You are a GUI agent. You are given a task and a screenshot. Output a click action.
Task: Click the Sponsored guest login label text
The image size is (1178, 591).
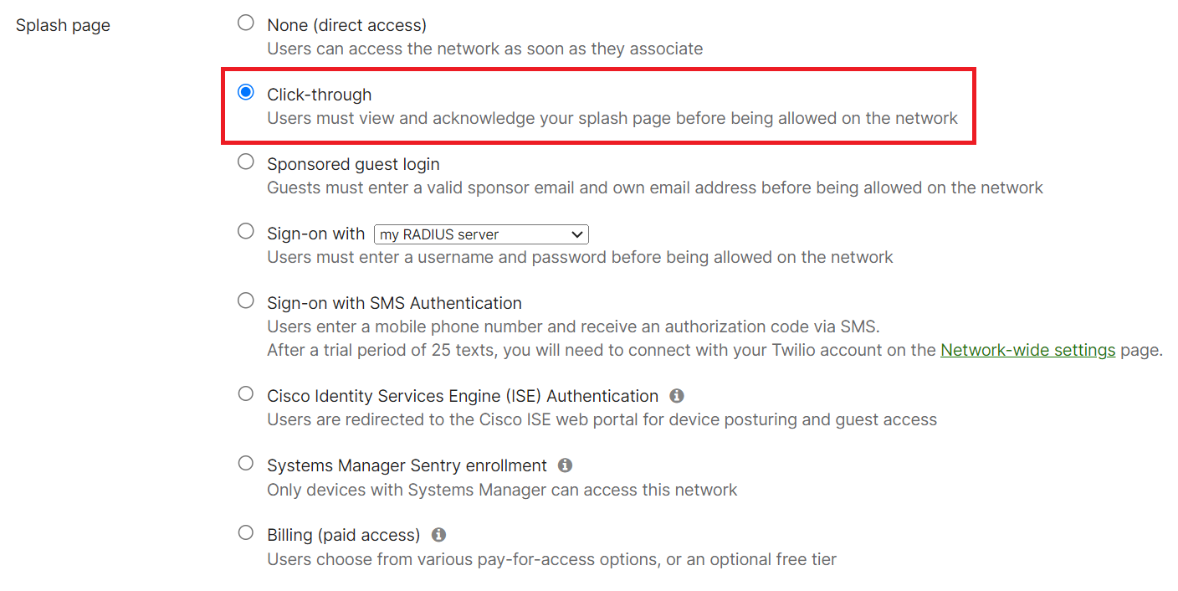tap(353, 164)
